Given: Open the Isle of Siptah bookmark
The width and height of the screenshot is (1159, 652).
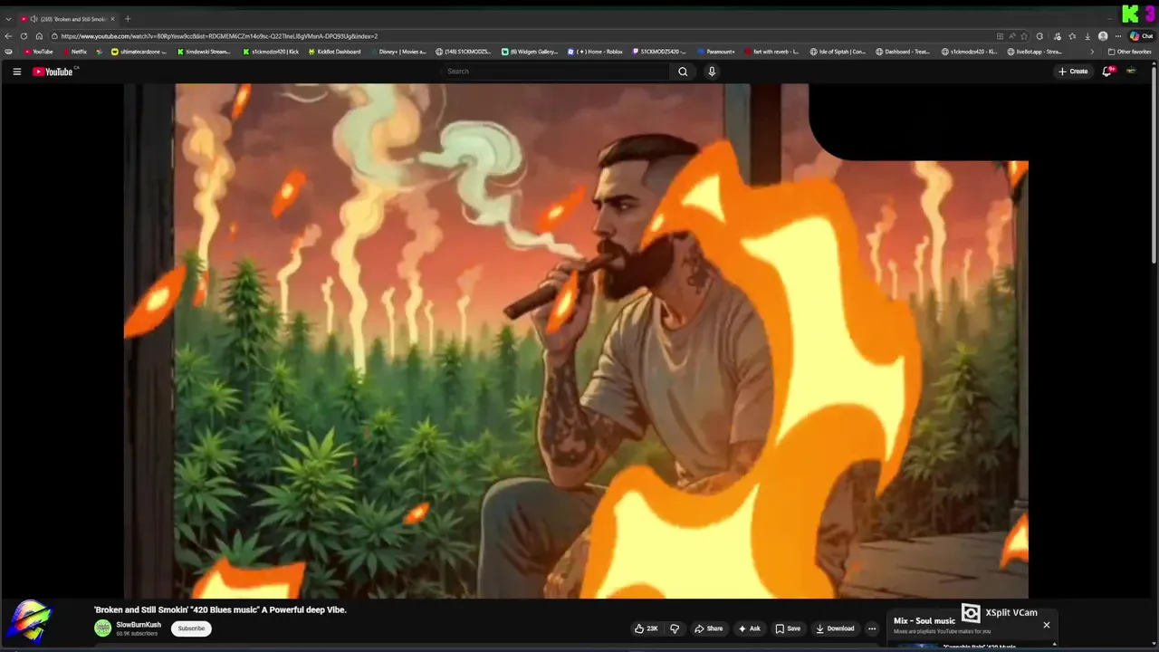Looking at the screenshot, I should click(x=838, y=52).
